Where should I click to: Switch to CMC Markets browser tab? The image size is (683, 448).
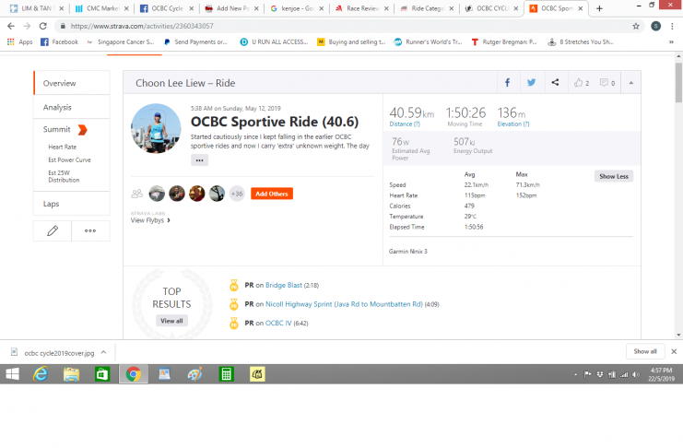[101, 8]
